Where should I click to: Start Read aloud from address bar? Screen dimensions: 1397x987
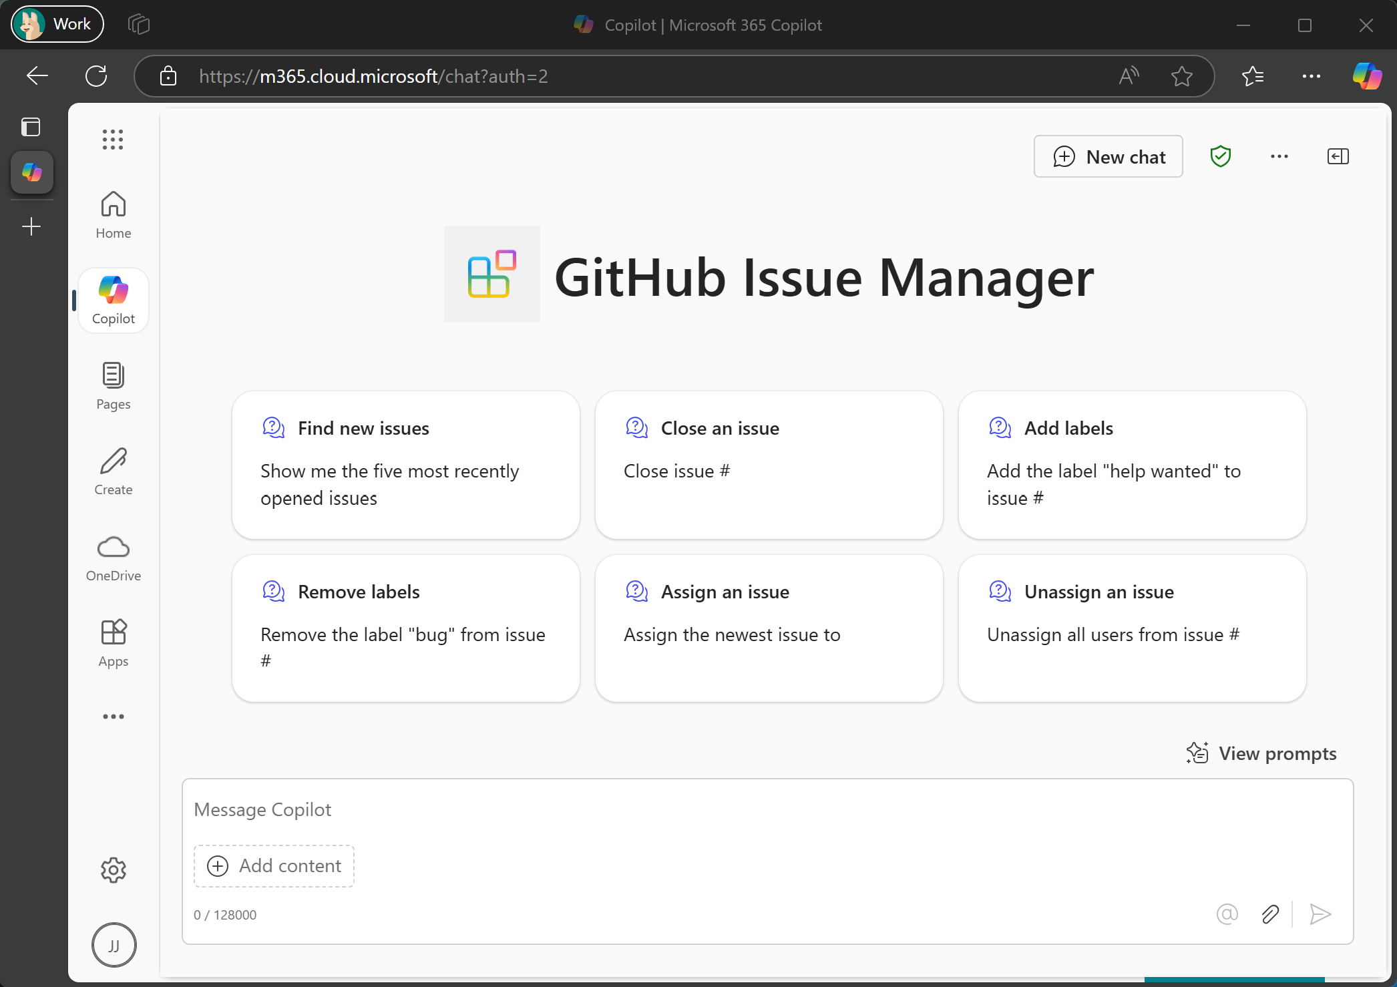1129,76
